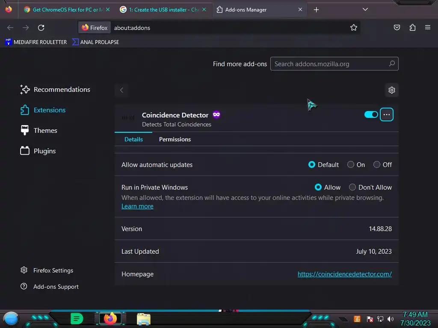
Task: Close the Get ChromeOS Flex tab
Action: (x=108, y=9)
